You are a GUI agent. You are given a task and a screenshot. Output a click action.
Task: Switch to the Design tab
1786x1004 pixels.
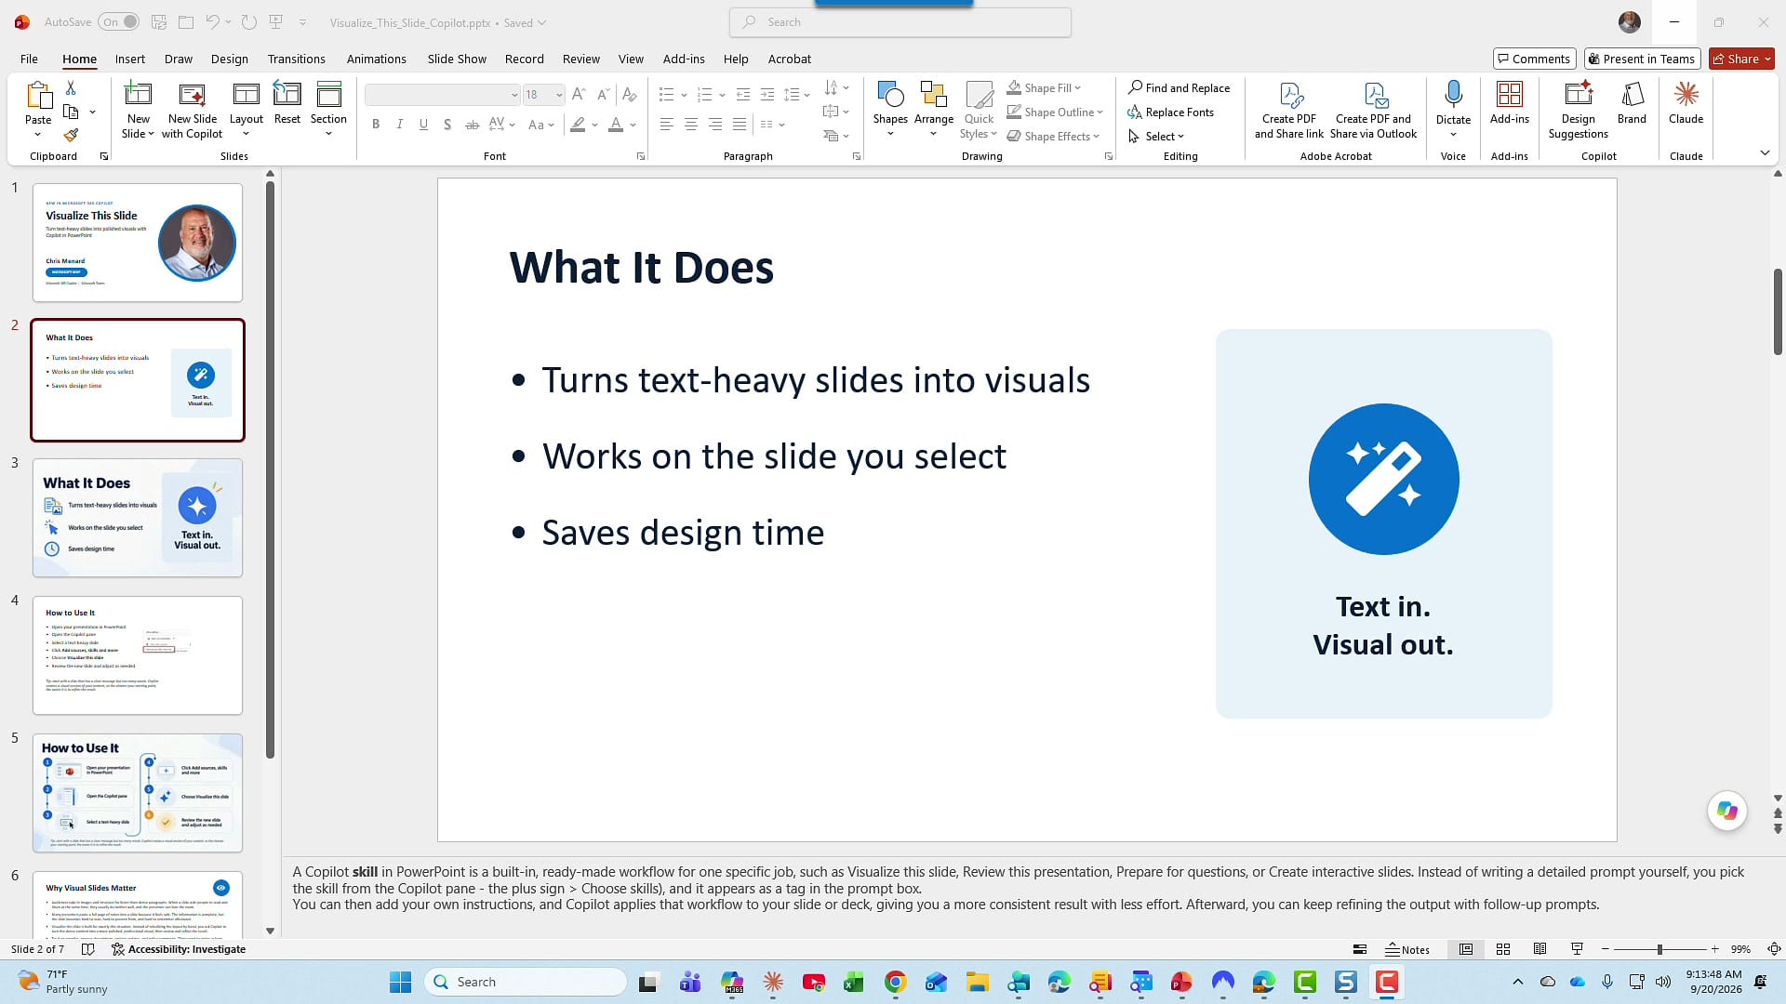[x=229, y=59]
